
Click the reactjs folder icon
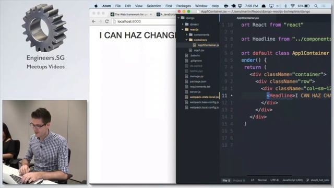click(x=187, y=29)
